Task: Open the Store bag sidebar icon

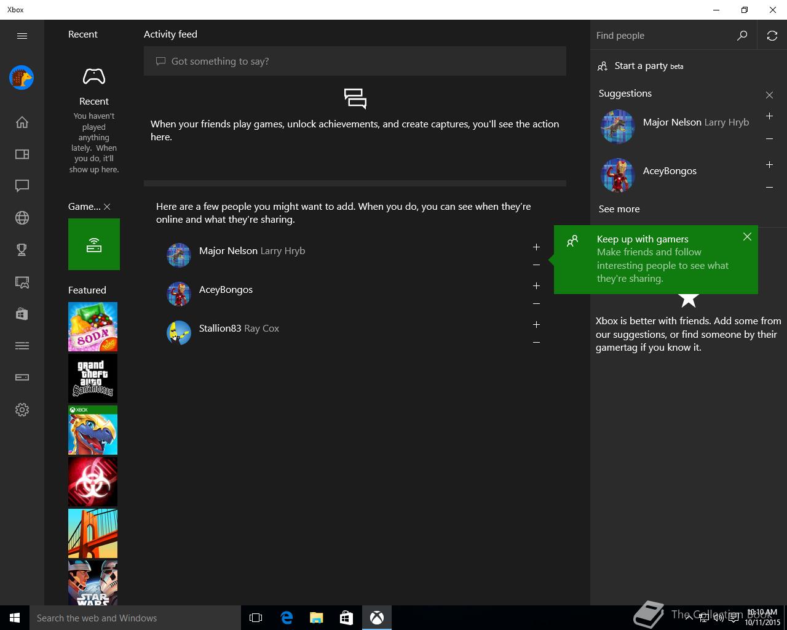Action: click(22, 314)
